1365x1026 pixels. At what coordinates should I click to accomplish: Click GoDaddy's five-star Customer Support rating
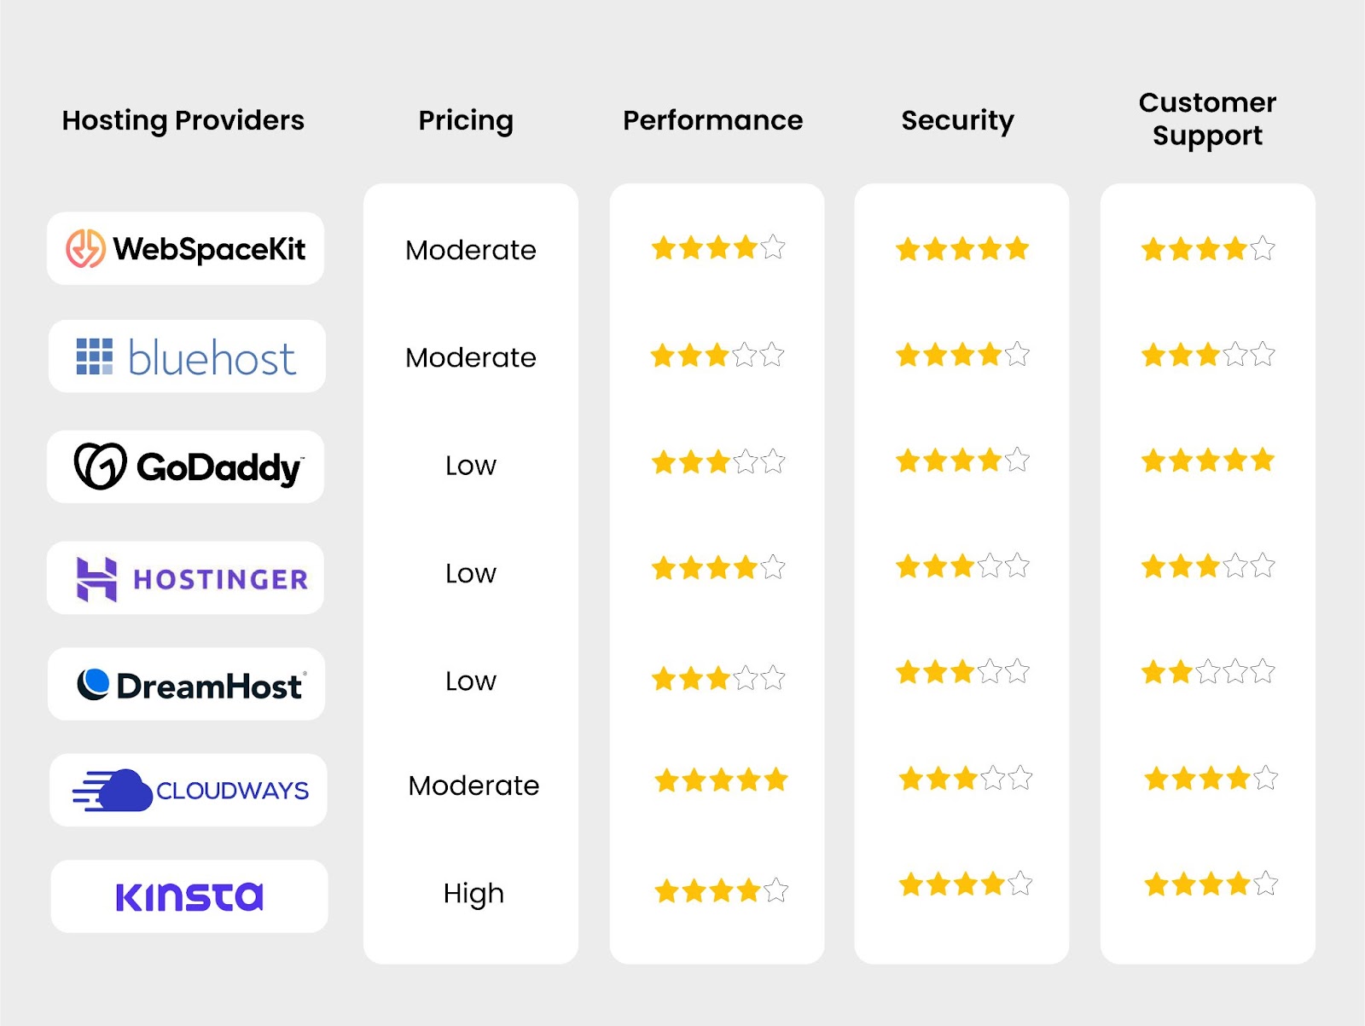(x=1208, y=461)
